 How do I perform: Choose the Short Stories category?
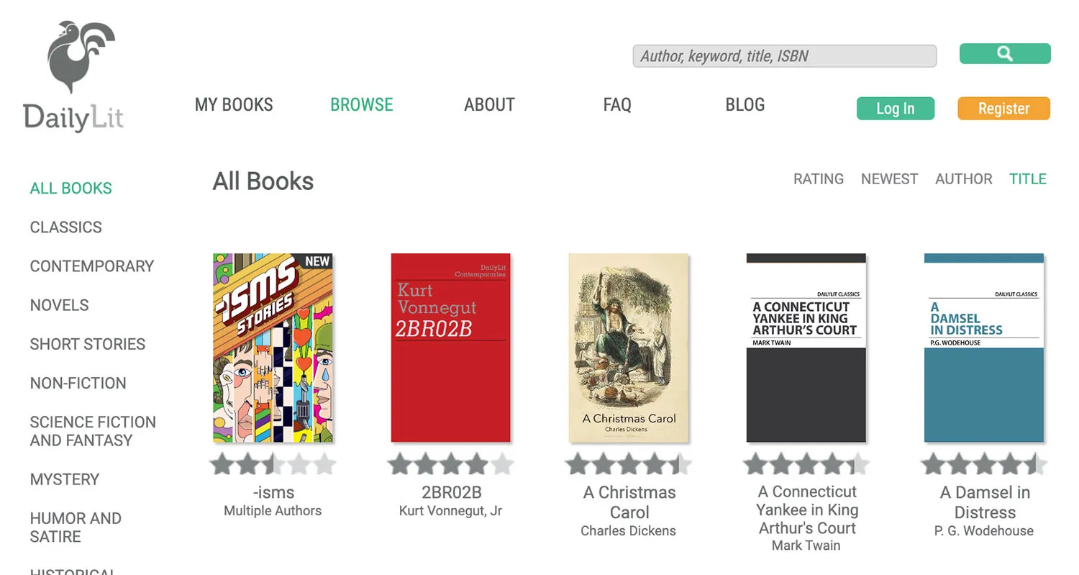[87, 344]
